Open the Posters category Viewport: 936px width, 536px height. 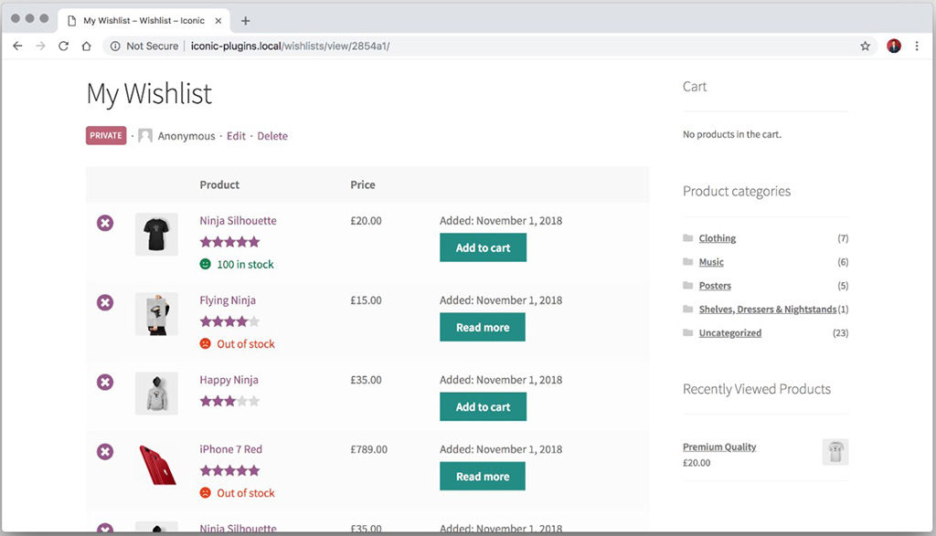pyautogui.click(x=715, y=286)
